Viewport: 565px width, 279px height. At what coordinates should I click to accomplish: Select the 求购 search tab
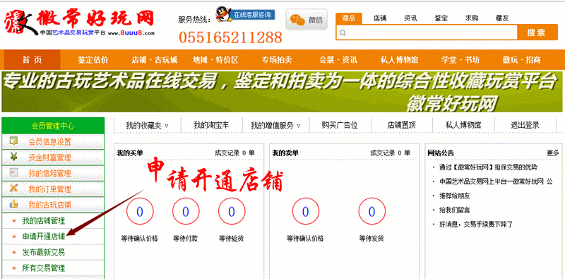(x=472, y=18)
